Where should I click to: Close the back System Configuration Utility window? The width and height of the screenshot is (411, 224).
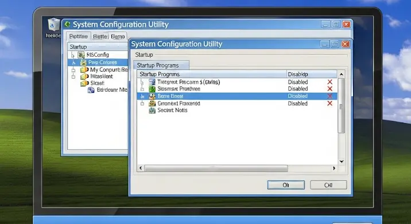[x=347, y=24]
